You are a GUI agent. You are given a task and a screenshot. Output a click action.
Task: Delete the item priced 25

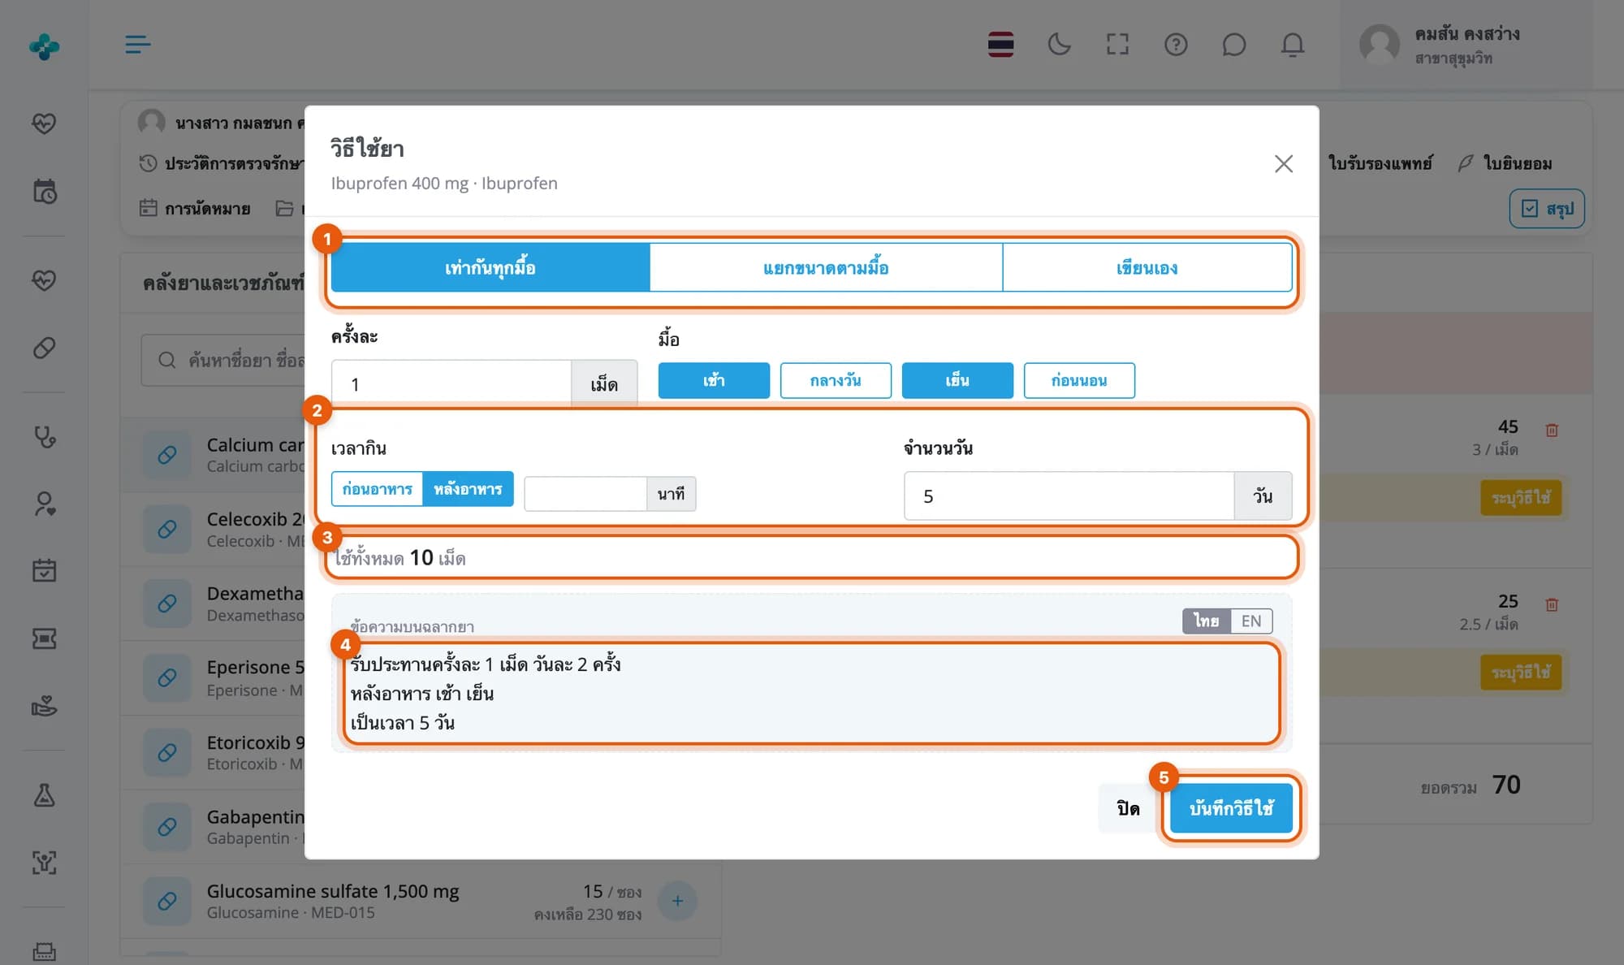1552,604
